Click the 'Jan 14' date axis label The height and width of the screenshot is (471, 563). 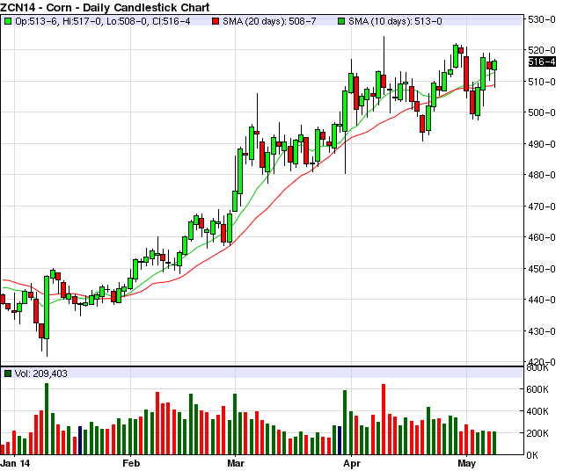15,463
